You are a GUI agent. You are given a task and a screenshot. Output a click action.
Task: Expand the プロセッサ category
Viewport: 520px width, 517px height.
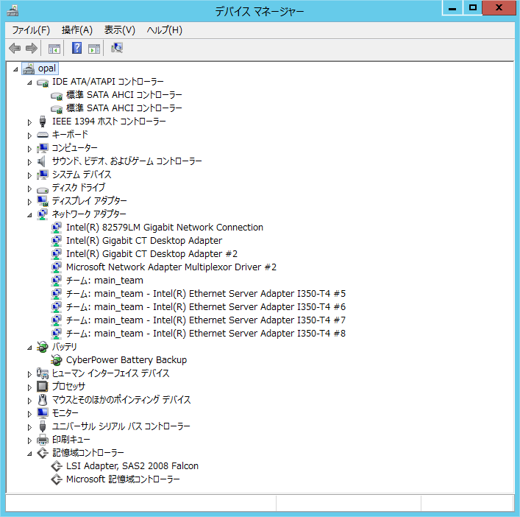pos(29,387)
